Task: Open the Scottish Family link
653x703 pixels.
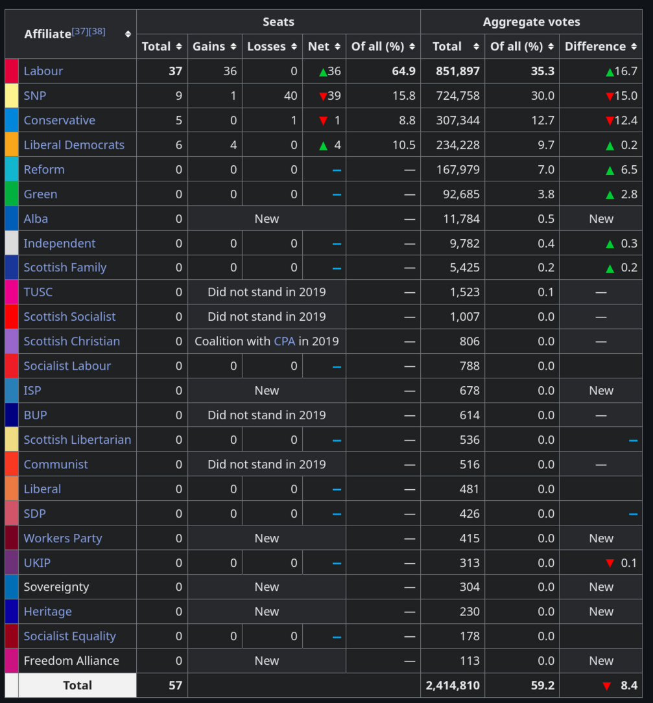Action: pyautogui.click(x=65, y=267)
